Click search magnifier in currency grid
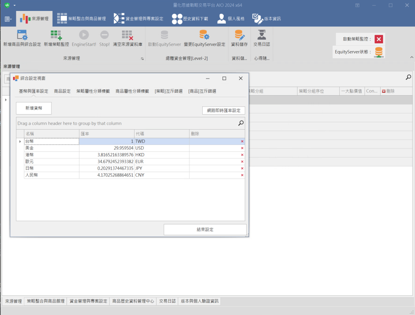 point(241,123)
